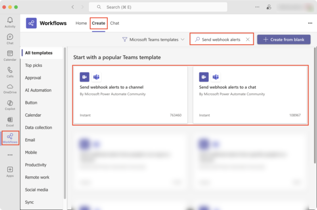Select Workflows in the left sidebar
Viewport: 317px width, 210px height.
(10, 138)
